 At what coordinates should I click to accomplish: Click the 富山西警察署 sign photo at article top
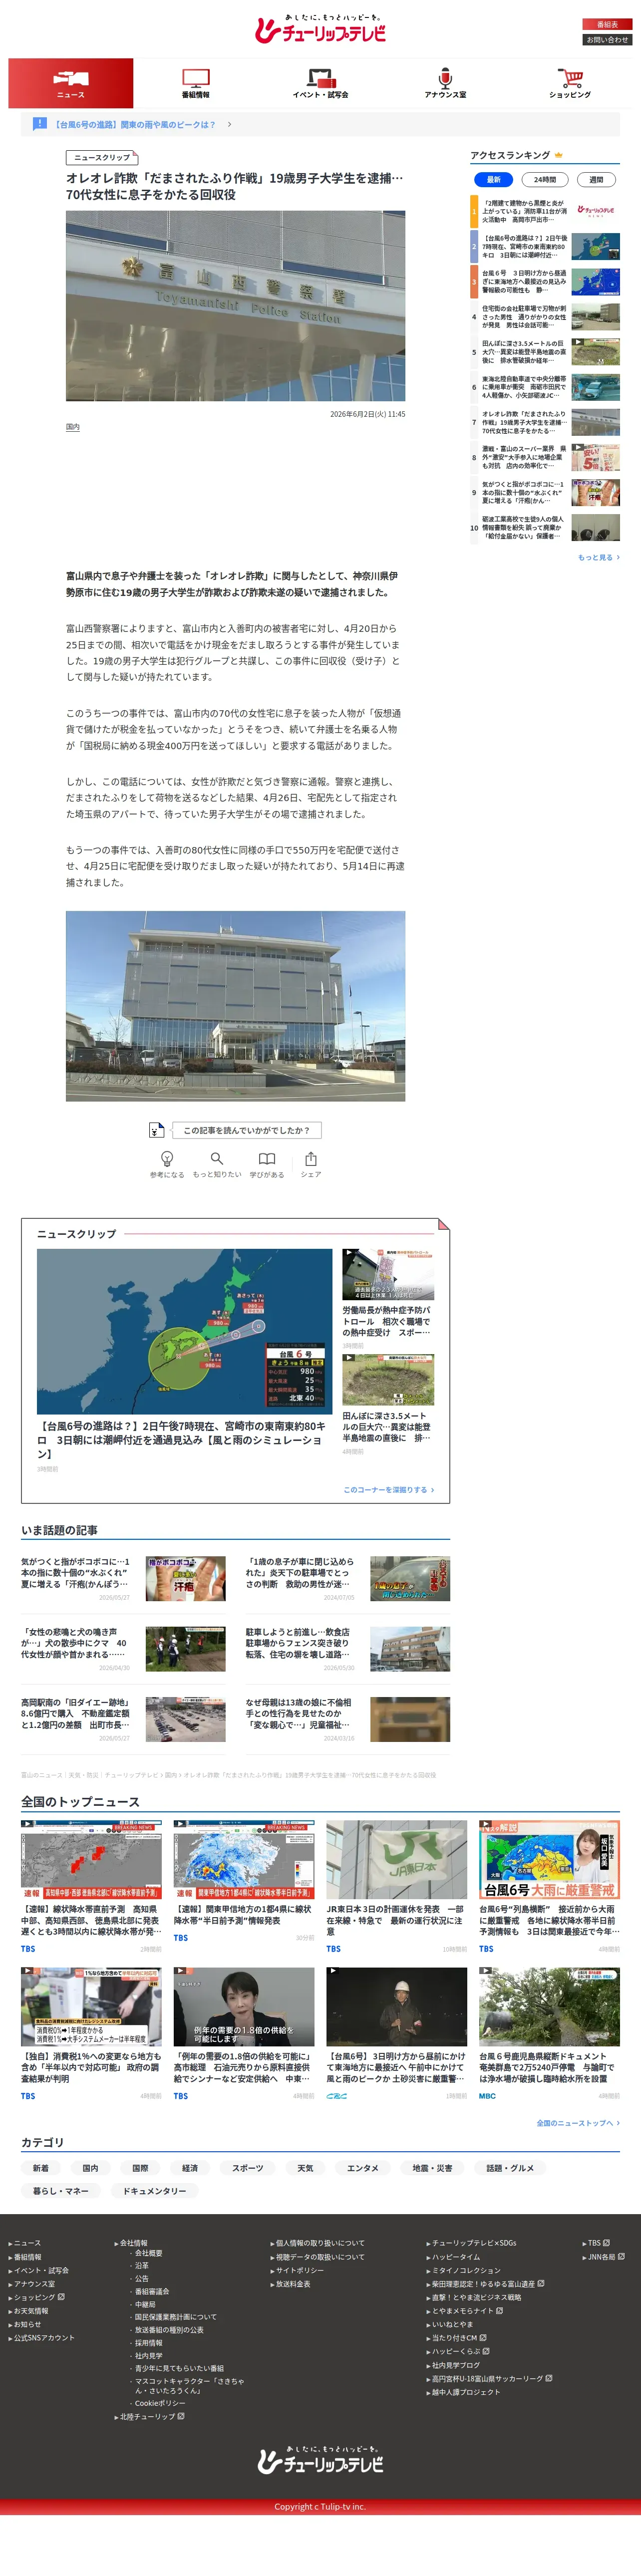point(235,306)
